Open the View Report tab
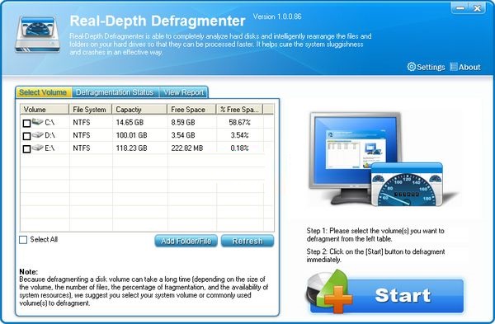This screenshot has width=495, height=324. tap(183, 92)
